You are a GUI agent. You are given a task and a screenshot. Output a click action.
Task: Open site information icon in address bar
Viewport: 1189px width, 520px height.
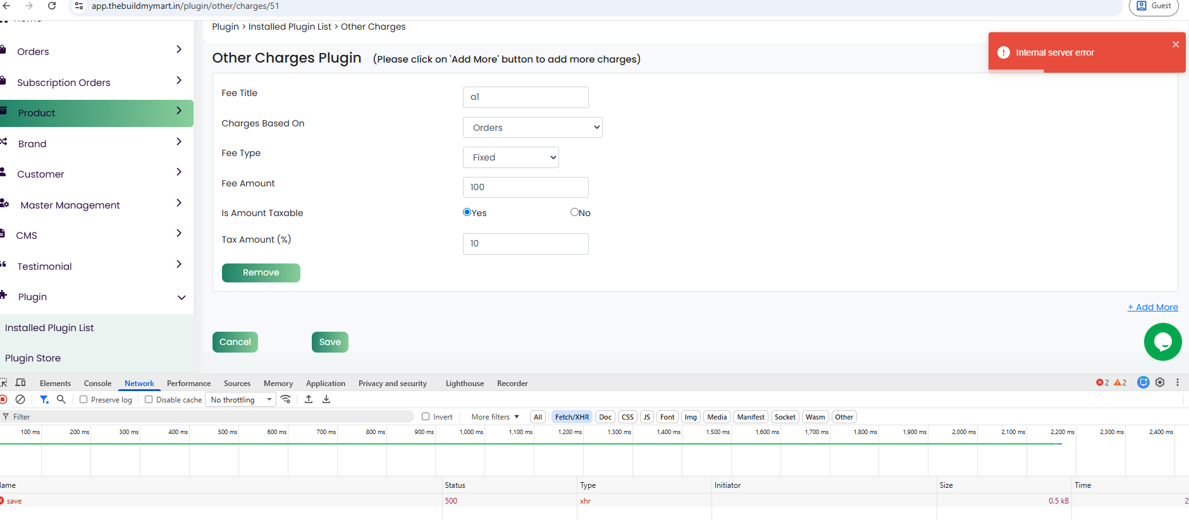tap(79, 6)
